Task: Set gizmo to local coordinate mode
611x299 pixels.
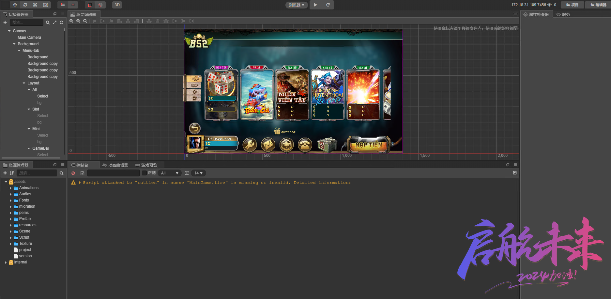Action: [90, 5]
